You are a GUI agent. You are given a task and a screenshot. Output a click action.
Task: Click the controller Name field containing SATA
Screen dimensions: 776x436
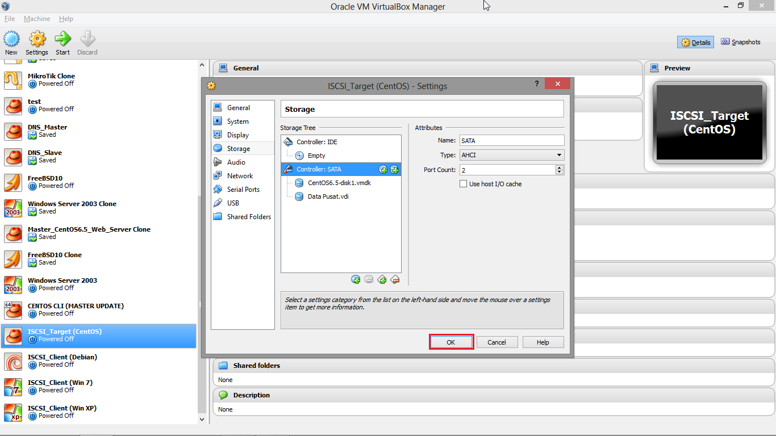click(x=512, y=141)
